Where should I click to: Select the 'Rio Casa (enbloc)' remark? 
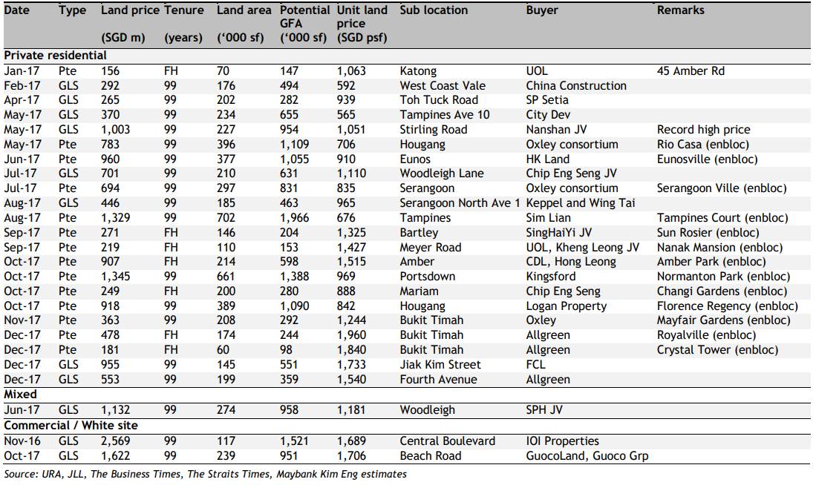[x=703, y=145]
